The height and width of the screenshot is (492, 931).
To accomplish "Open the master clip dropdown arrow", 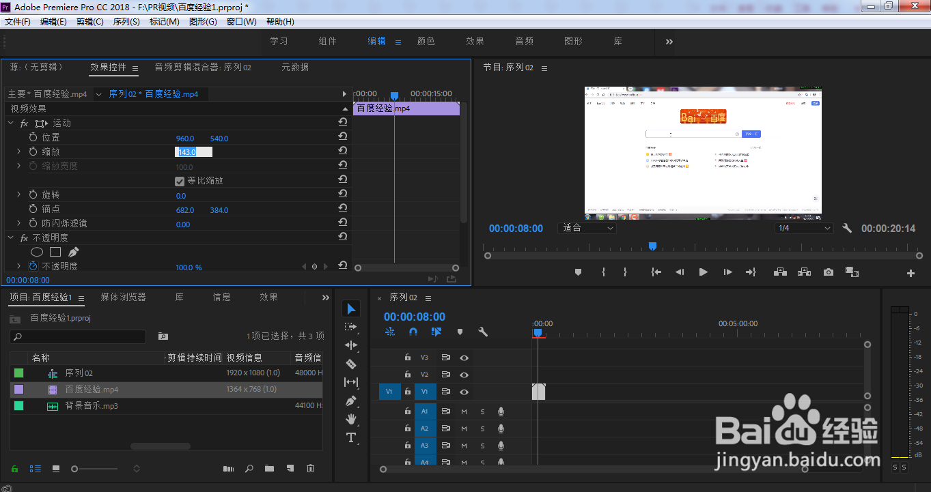I will [x=99, y=94].
